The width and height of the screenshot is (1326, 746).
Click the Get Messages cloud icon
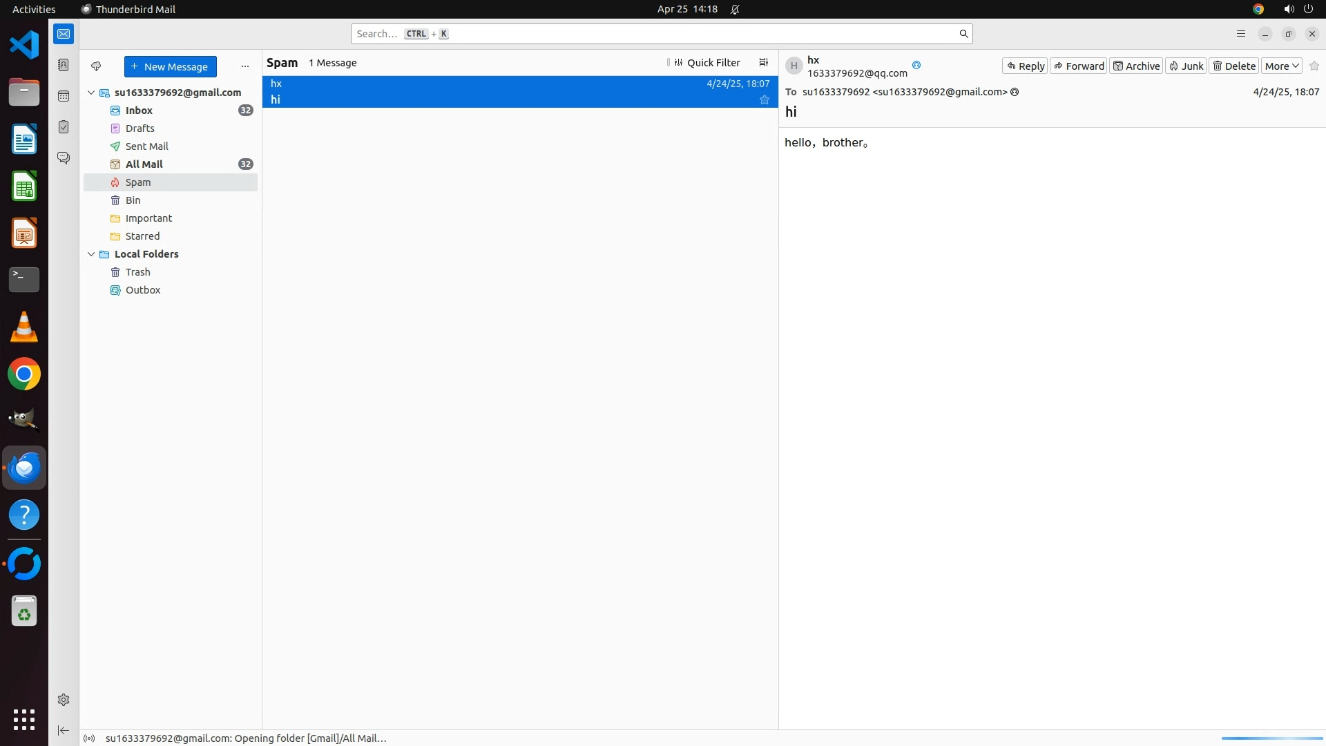[x=96, y=66]
